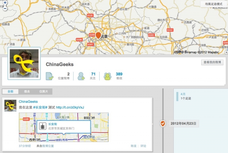Select the 仅照片 tab
The width and height of the screenshot is (228, 153).
coord(43,92)
